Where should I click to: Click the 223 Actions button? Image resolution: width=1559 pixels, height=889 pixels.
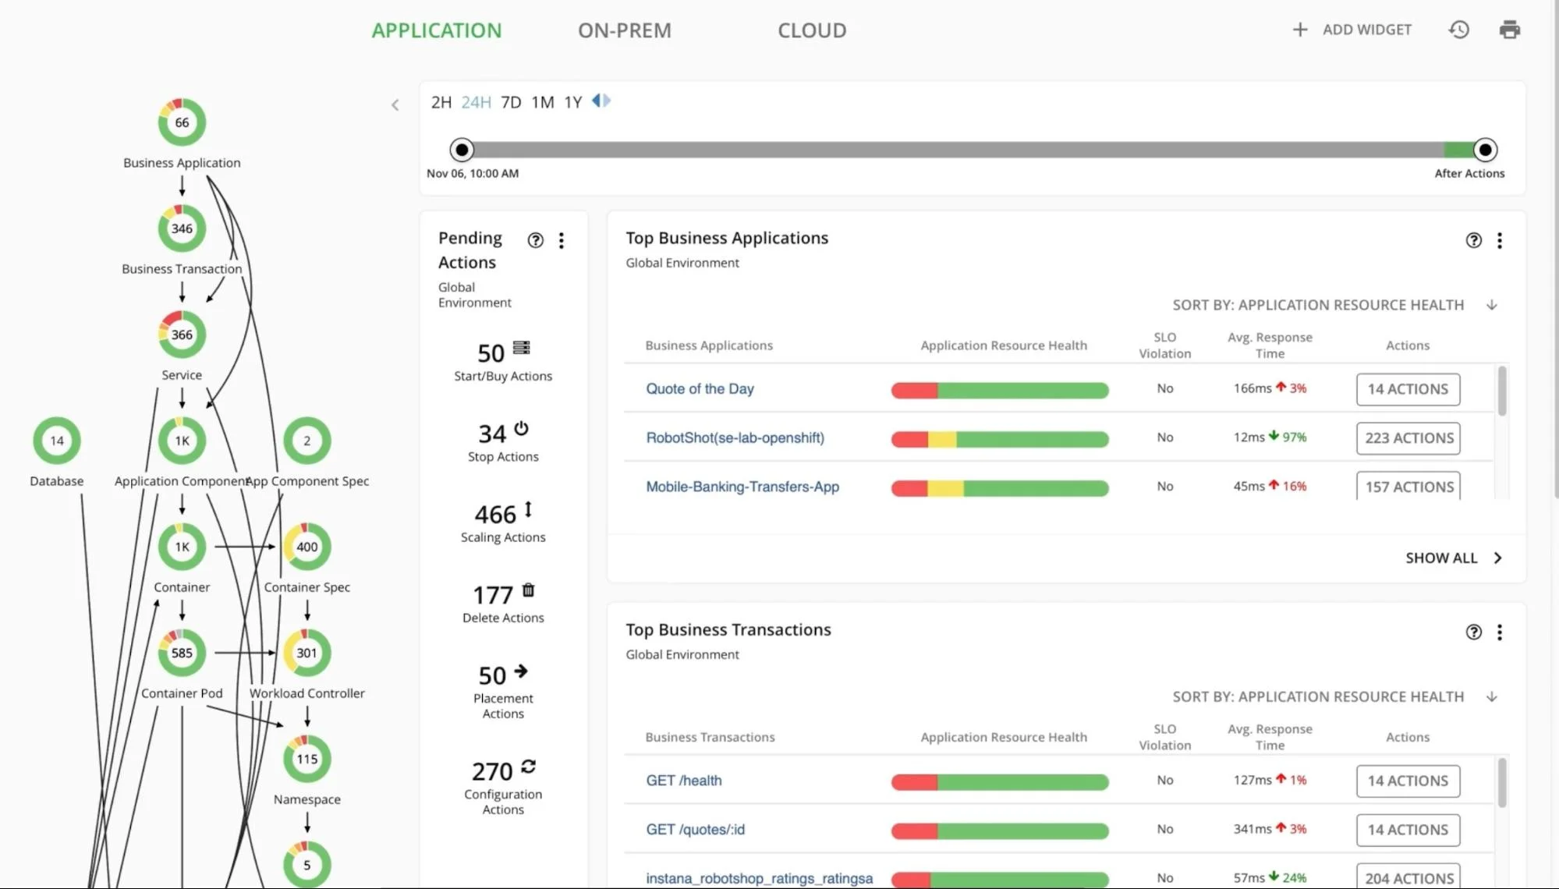(1408, 438)
